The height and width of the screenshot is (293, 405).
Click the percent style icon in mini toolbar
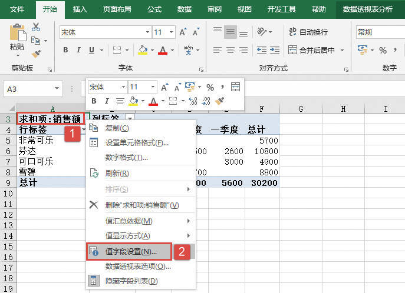[210, 87]
